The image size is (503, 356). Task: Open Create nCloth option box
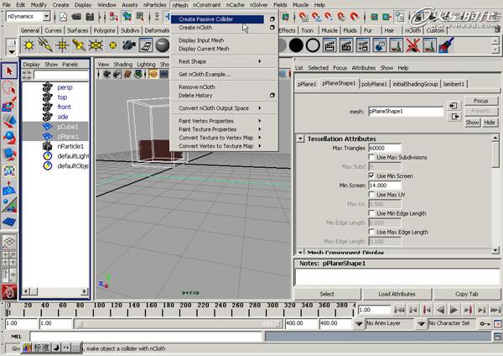(x=272, y=28)
